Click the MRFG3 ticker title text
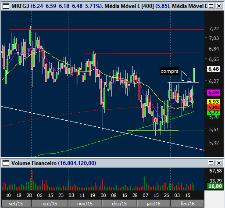 20,6
